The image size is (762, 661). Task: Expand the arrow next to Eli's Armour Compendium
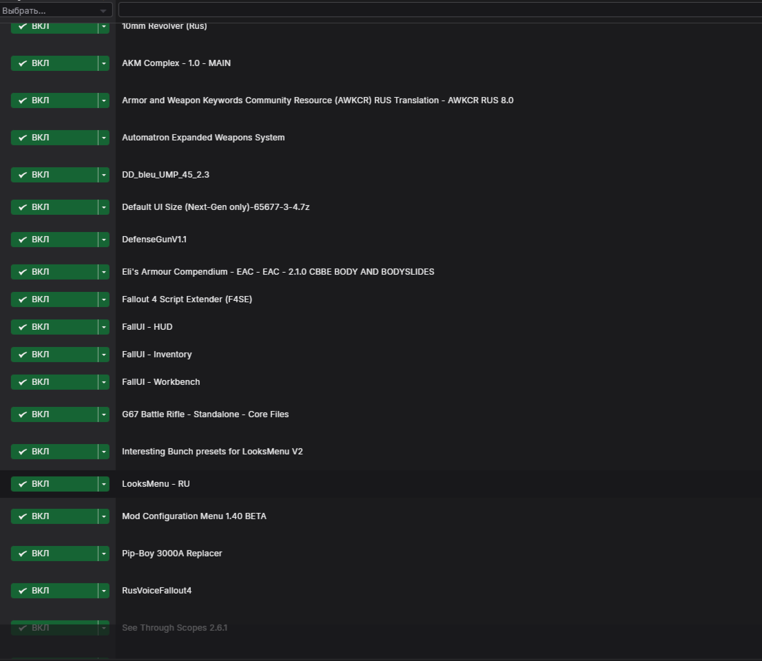pyautogui.click(x=104, y=272)
